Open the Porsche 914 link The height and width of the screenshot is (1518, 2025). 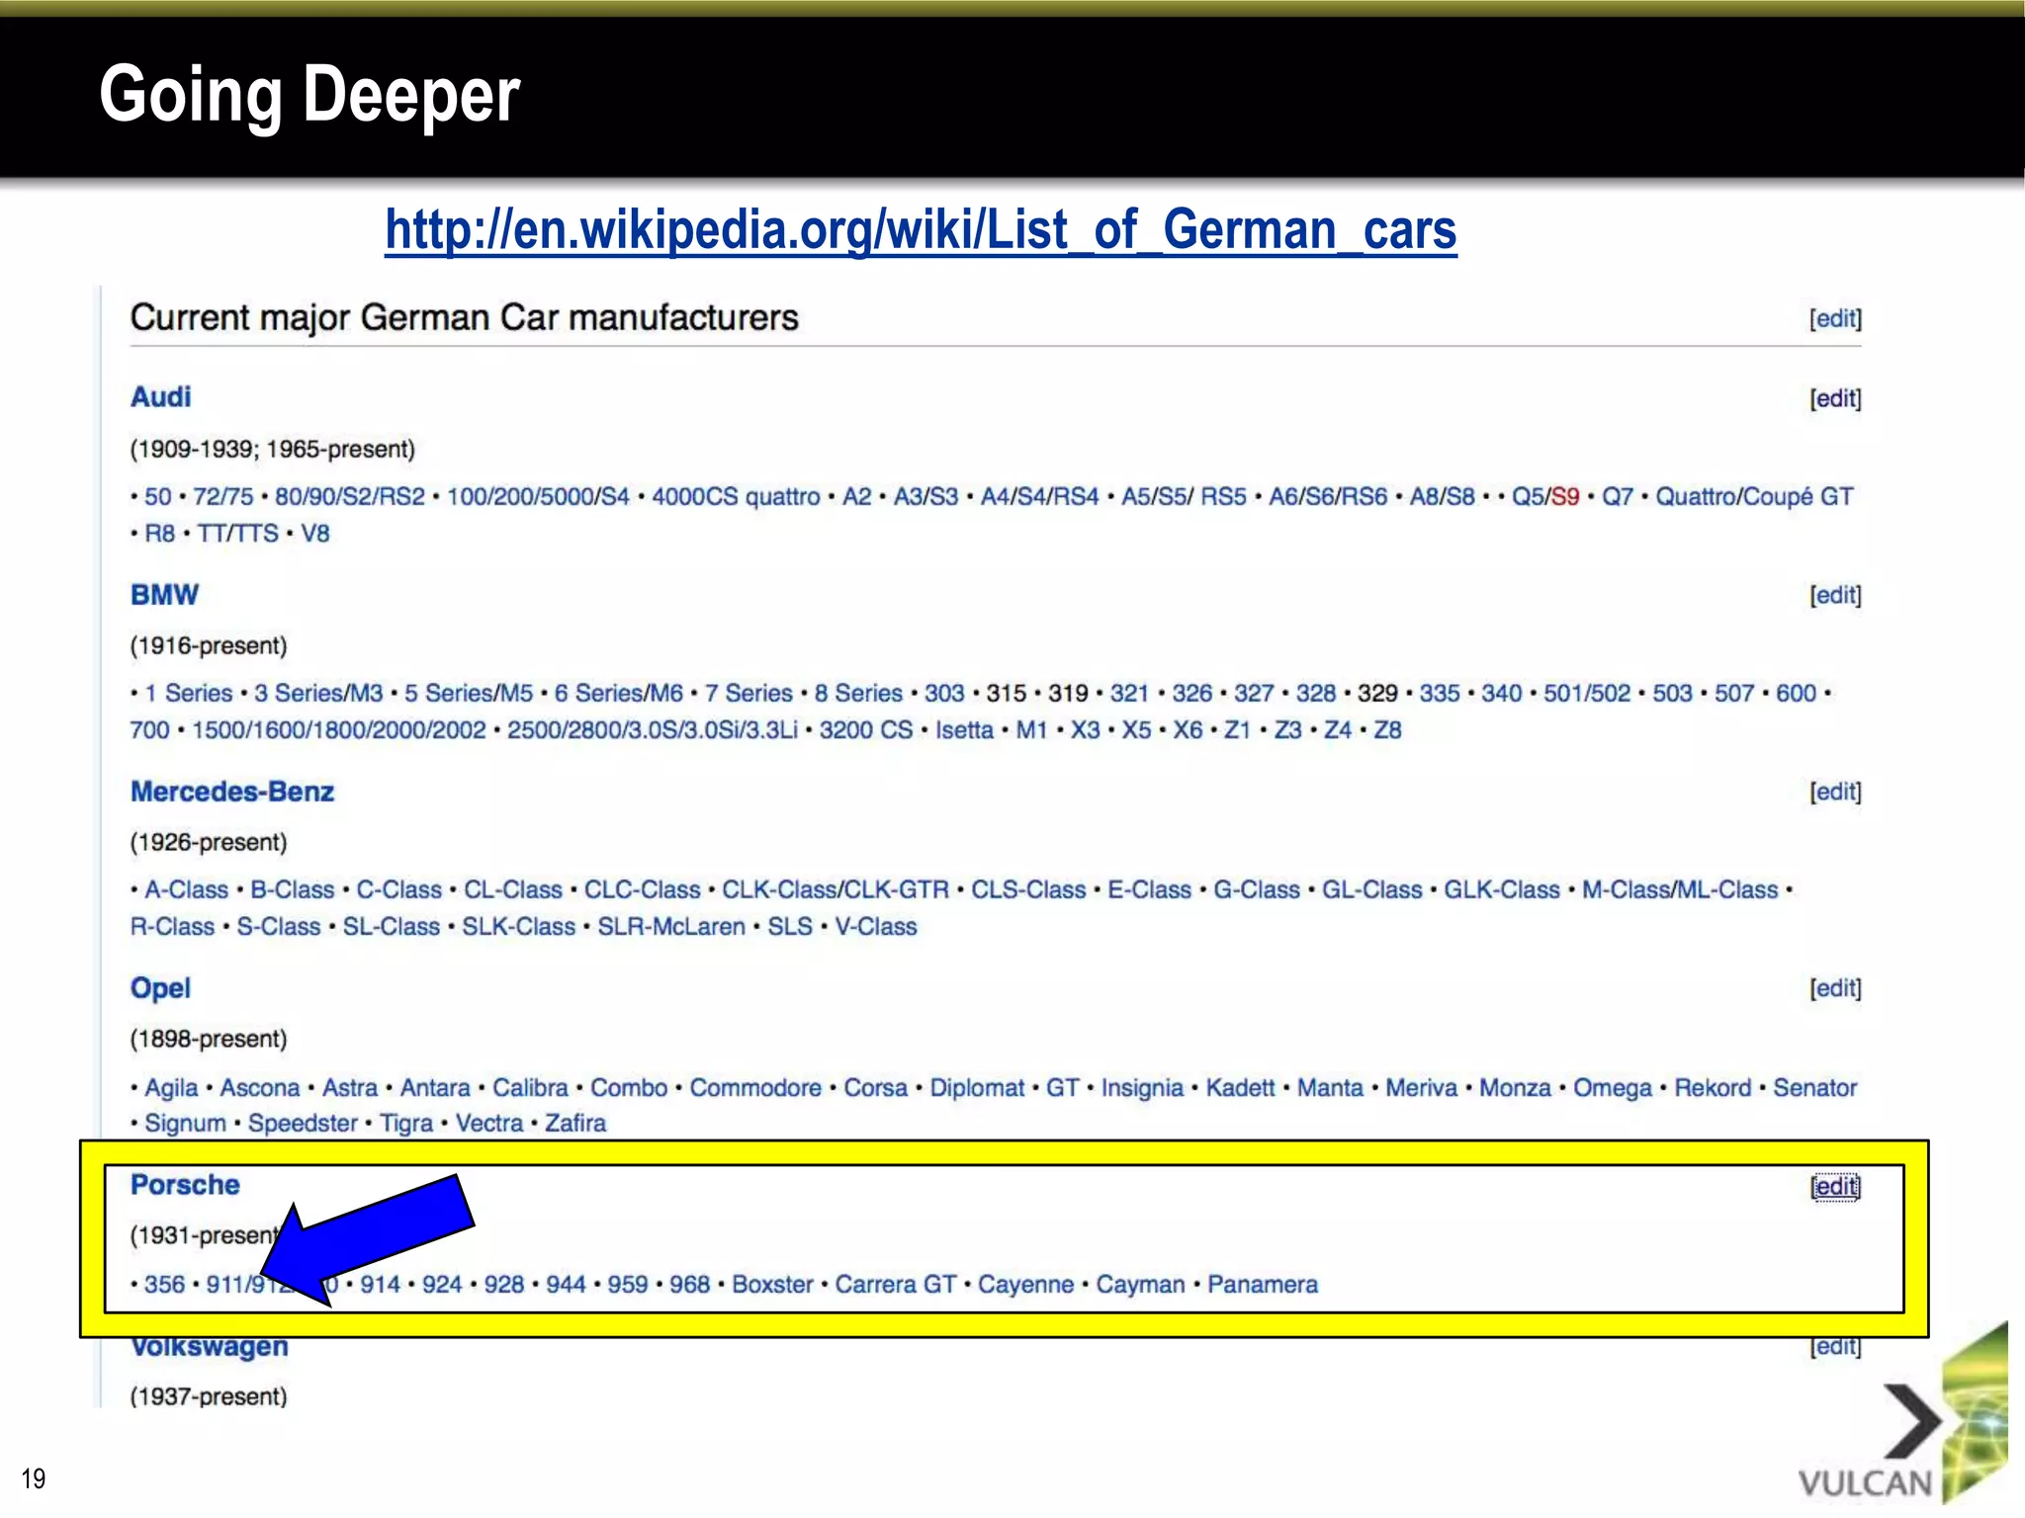click(x=380, y=1285)
